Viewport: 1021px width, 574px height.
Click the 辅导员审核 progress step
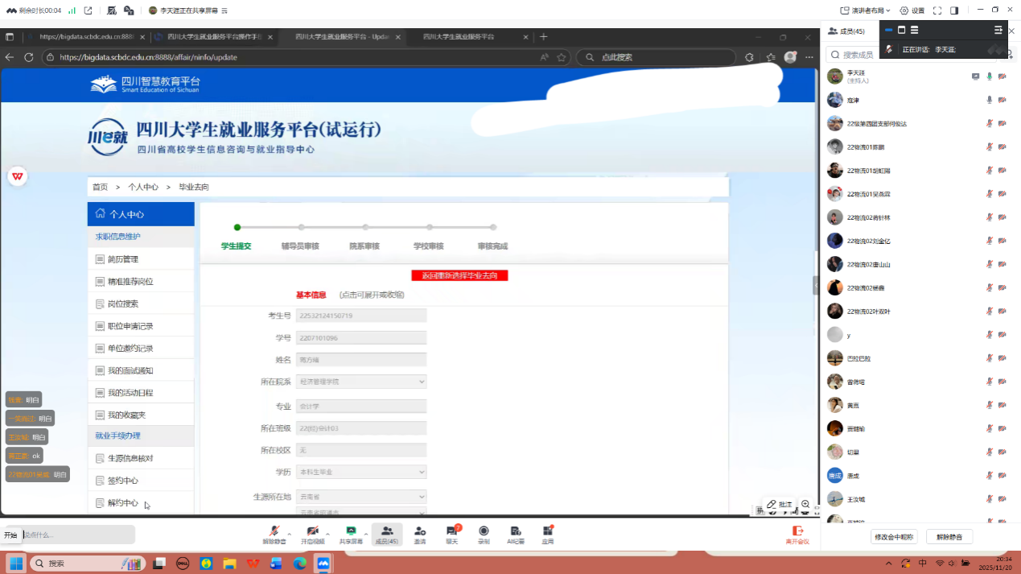300,246
